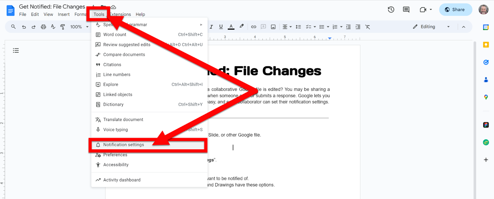The height and width of the screenshot is (199, 494).
Task: Open text color picker
Action: pyautogui.click(x=231, y=27)
